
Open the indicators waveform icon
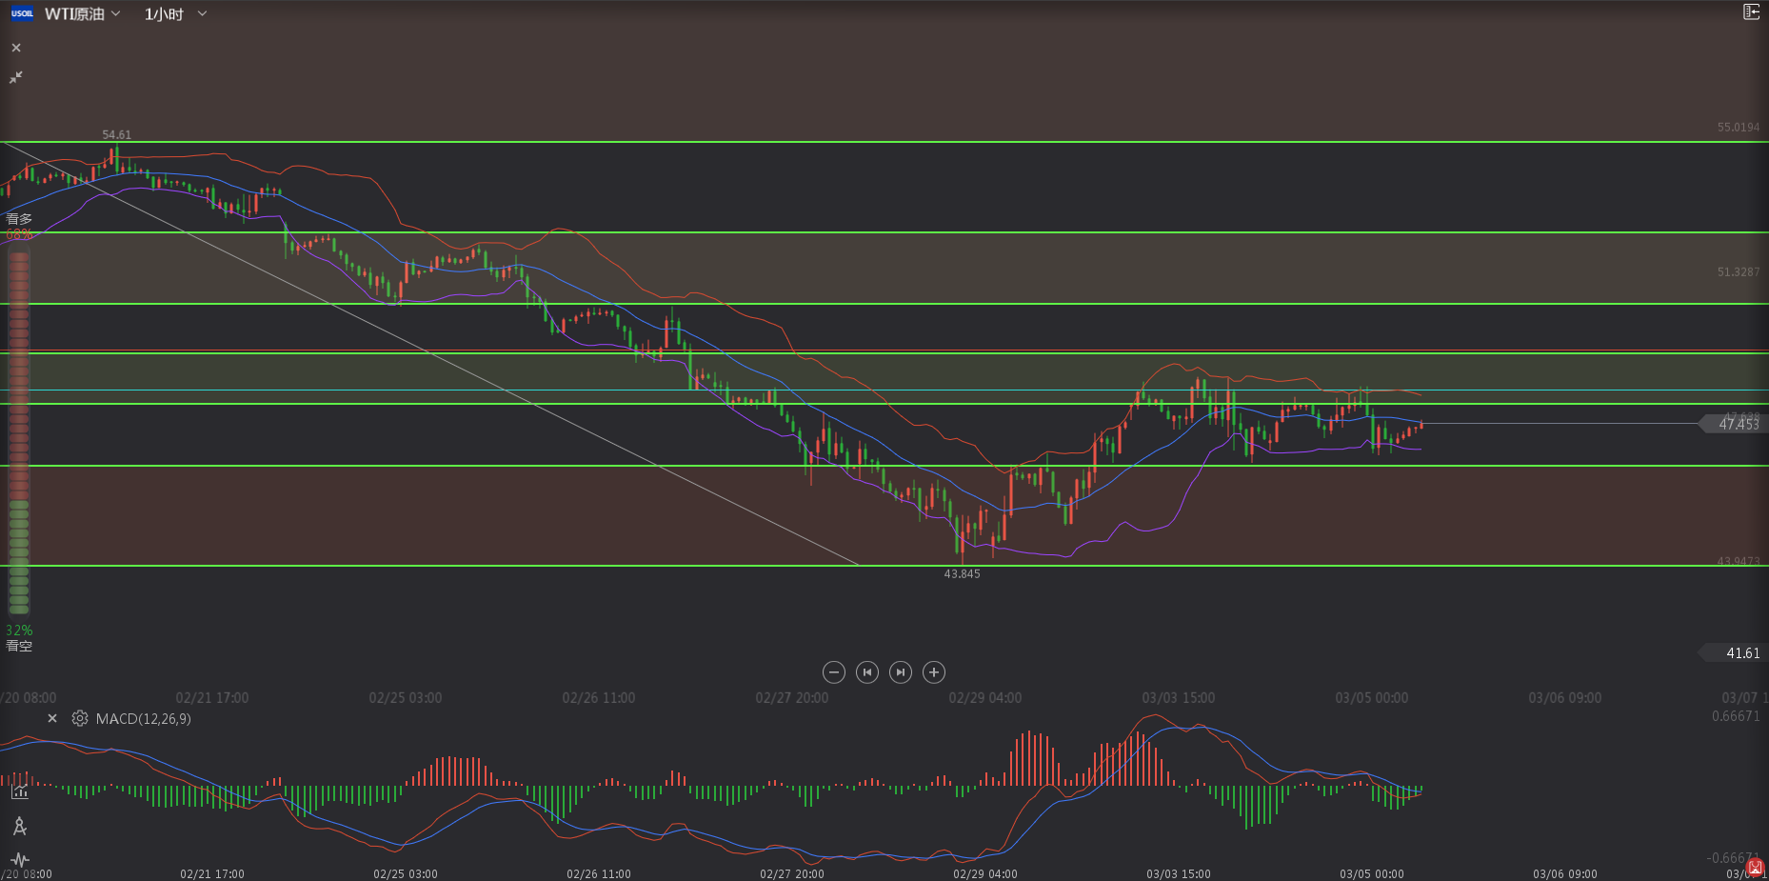coord(19,860)
